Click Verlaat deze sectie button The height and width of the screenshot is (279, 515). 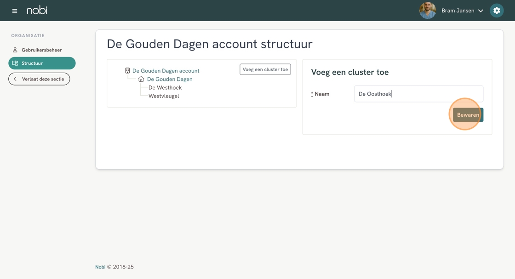point(39,79)
